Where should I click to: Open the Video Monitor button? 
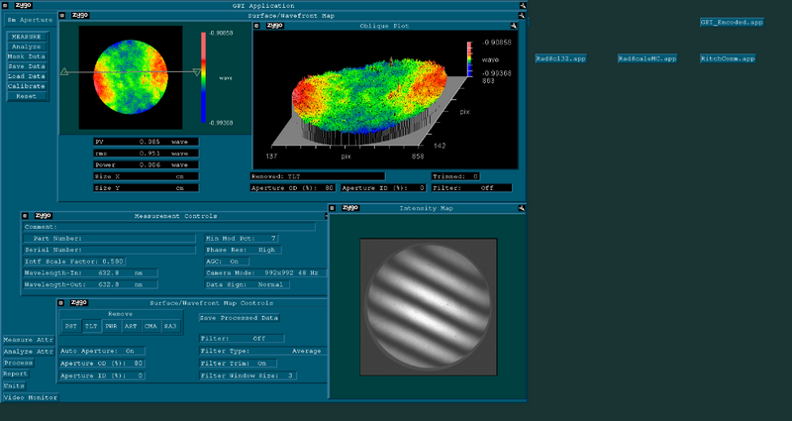tap(31, 398)
